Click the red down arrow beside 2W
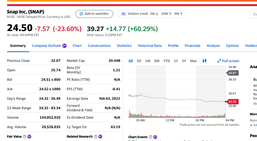The height and width of the screenshot is (141, 257). (157, 14)
